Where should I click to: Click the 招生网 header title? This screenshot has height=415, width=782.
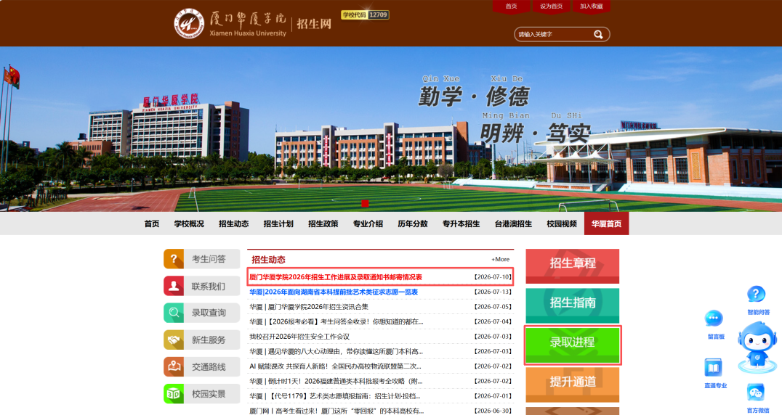pos(314,24)
